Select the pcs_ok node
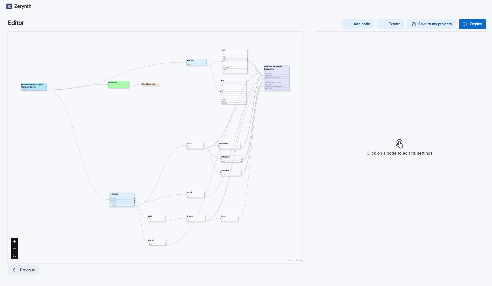The width and height of the screenshot is (492, 286). point(195,194)
